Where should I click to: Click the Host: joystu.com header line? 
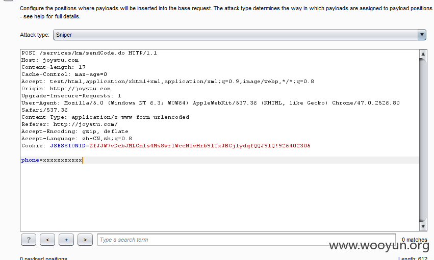pos(50,60)
